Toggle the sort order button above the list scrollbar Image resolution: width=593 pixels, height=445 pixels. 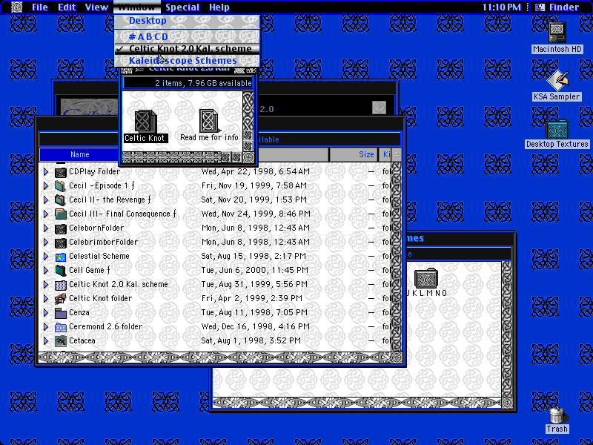(397, 154)
